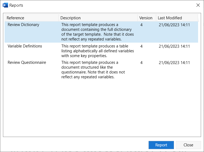The height and width of the screenshot is (152, 204).
Task: Click version number of Review Questionnaire
Action: point(141,63)
